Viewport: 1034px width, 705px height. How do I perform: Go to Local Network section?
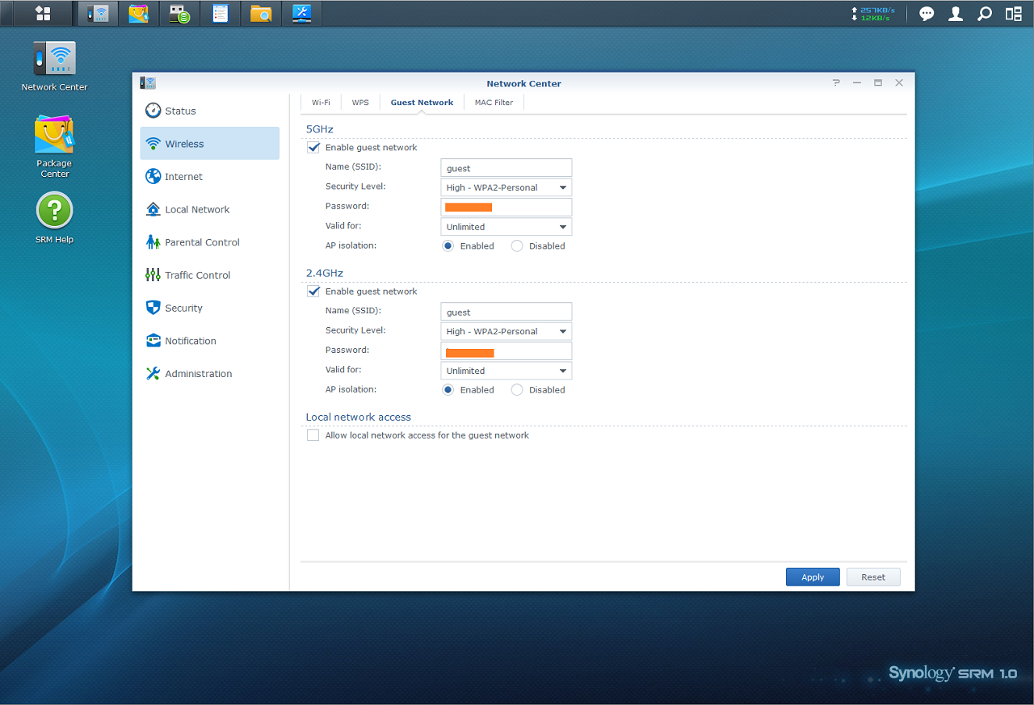pos(210,209)
